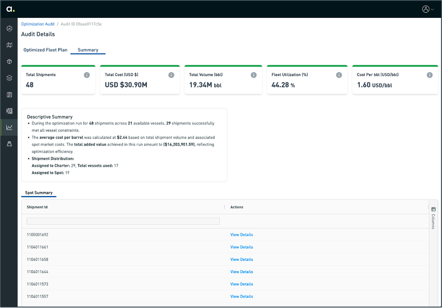Click the Audit ID Dfaae0117c5e breadcrumb text
The image size is (442, 308).
[81, 24]
